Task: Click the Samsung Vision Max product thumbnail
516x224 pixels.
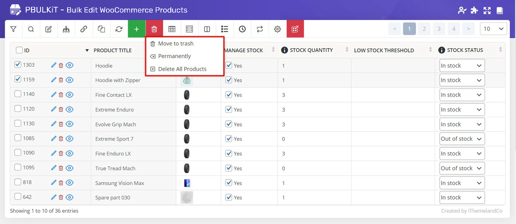Action: coord(186,183)
